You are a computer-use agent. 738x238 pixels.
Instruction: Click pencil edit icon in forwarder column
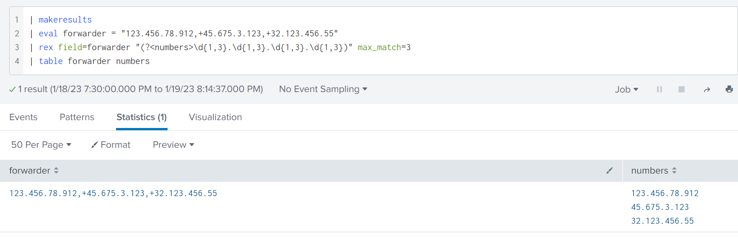(610, 171)
